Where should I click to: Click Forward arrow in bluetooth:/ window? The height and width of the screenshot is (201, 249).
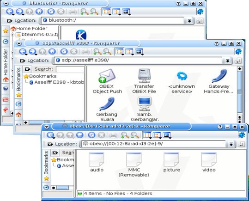coord(20,12)
